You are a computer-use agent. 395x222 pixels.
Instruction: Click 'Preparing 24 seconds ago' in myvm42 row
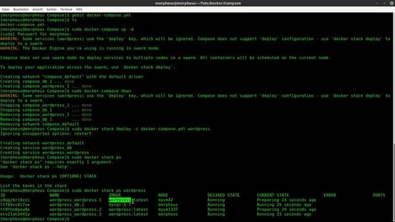286,200
